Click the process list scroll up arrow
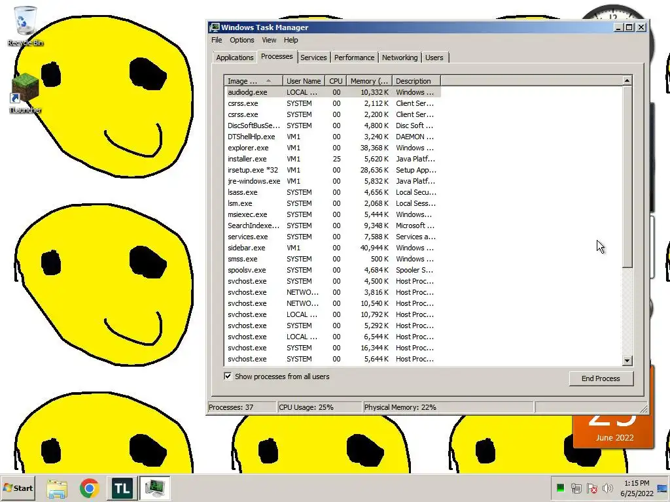670x502 pixels. pos(627,80)
